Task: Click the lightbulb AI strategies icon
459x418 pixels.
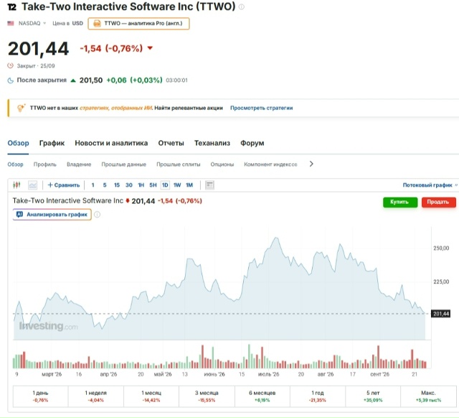Action: pos(21,108)
